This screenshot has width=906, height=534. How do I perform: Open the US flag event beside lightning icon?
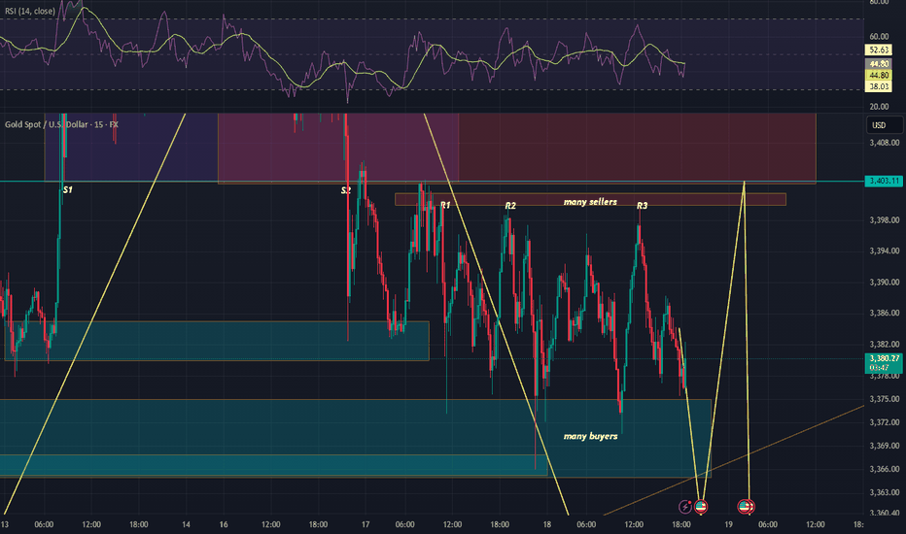tap(701, 507)
